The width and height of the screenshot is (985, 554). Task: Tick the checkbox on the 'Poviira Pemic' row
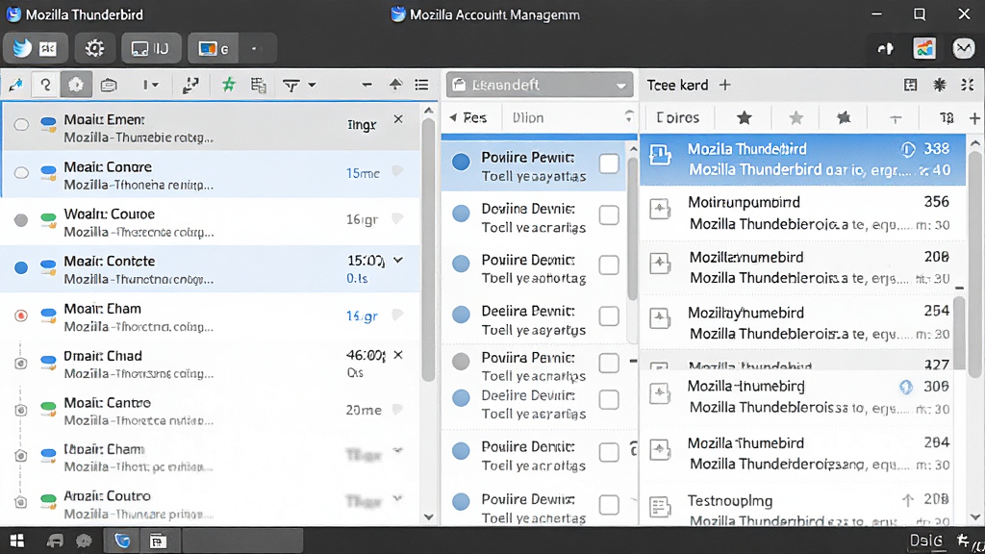(609, 363)
